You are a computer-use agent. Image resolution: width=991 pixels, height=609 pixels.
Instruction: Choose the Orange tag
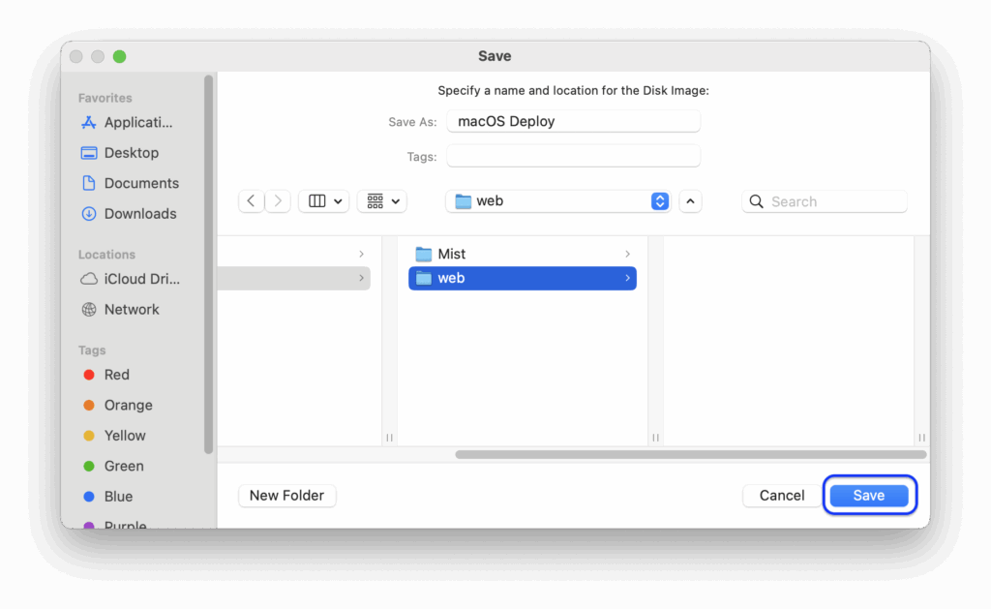point(117,405)
